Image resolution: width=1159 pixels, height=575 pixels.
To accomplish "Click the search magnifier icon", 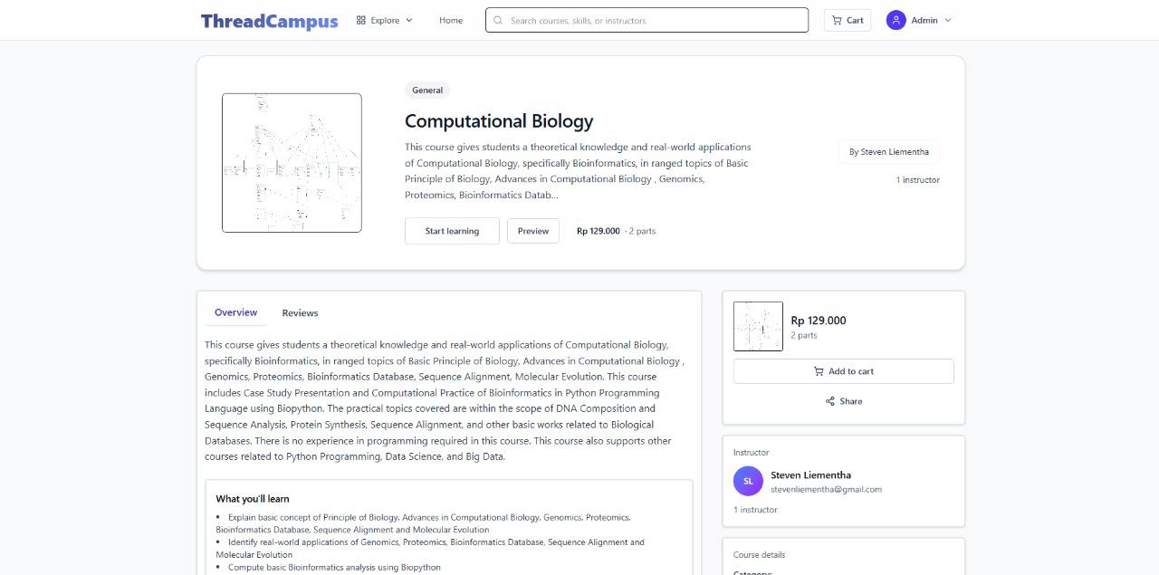I will click(498, 20).
